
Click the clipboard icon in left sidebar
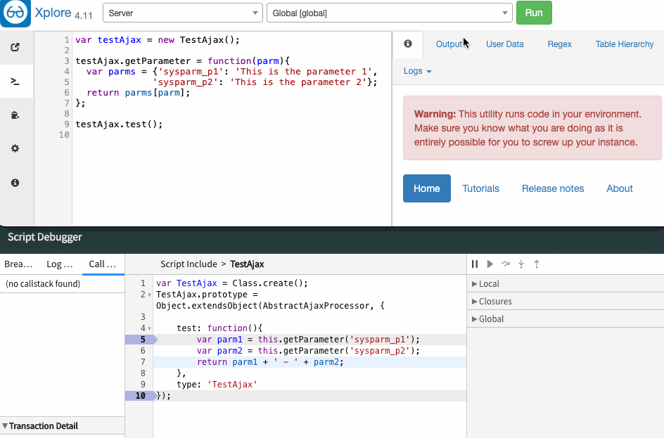click(15, 115)
